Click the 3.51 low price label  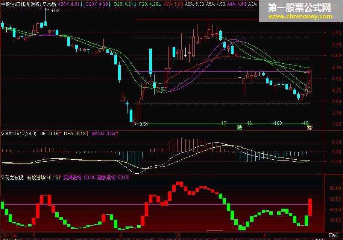(x=144, y=124)
